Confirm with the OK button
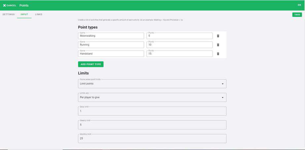The width and height of the screenshot is (305, 150). [299, 5]
